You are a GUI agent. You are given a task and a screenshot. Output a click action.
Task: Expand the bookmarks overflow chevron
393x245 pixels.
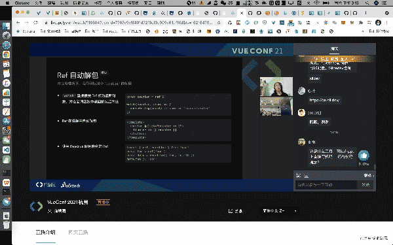(362, 31)
